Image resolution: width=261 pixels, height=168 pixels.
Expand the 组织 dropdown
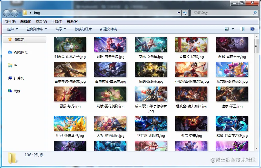pyautogui.click(x=12, y=29)
